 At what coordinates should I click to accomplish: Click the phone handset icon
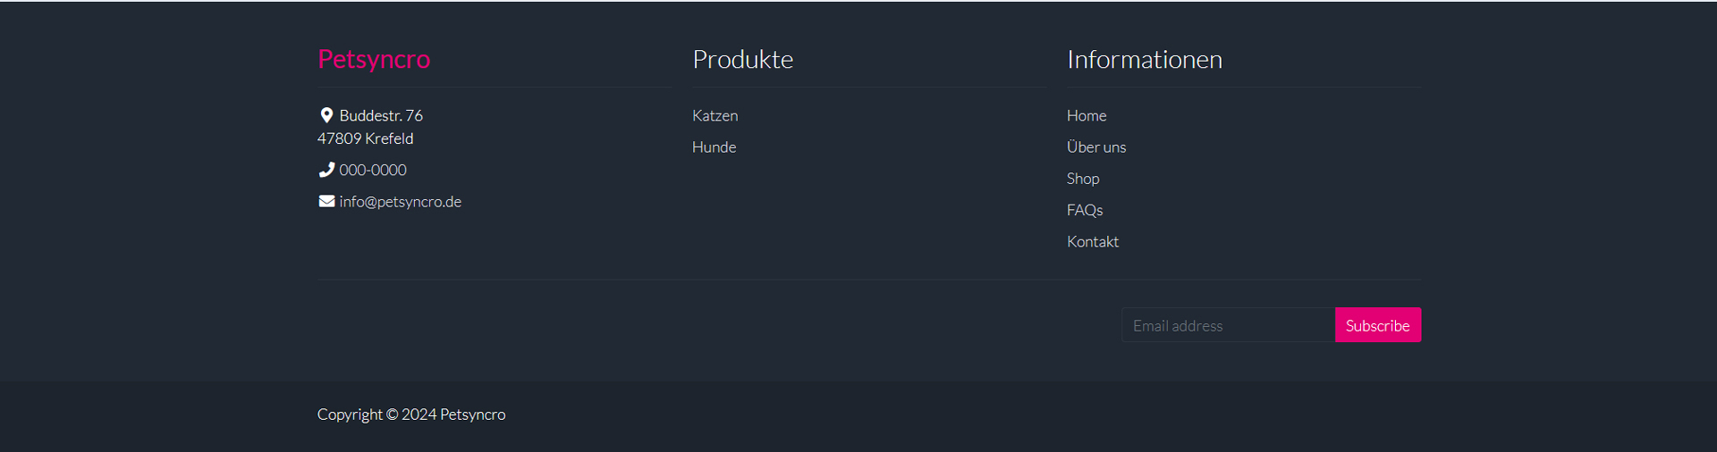[x=326, y=170]
